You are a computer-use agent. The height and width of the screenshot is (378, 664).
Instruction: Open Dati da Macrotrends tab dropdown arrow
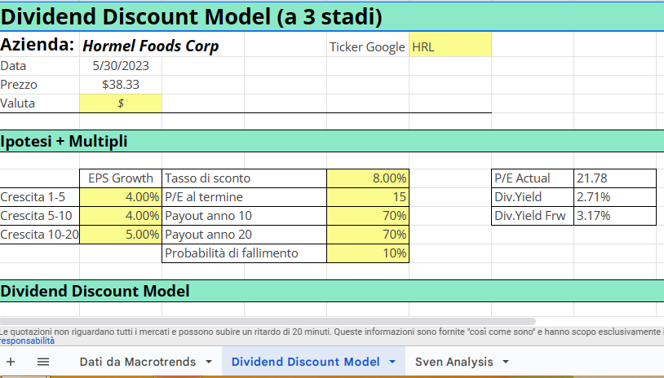pos(209,362)
